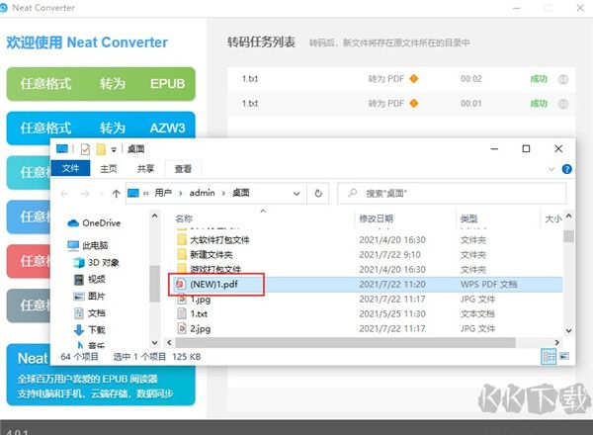The image size is (593, 435).
Task: Click the orange diamond icon in first 1.txt task
Action: (x=414, y=79)
